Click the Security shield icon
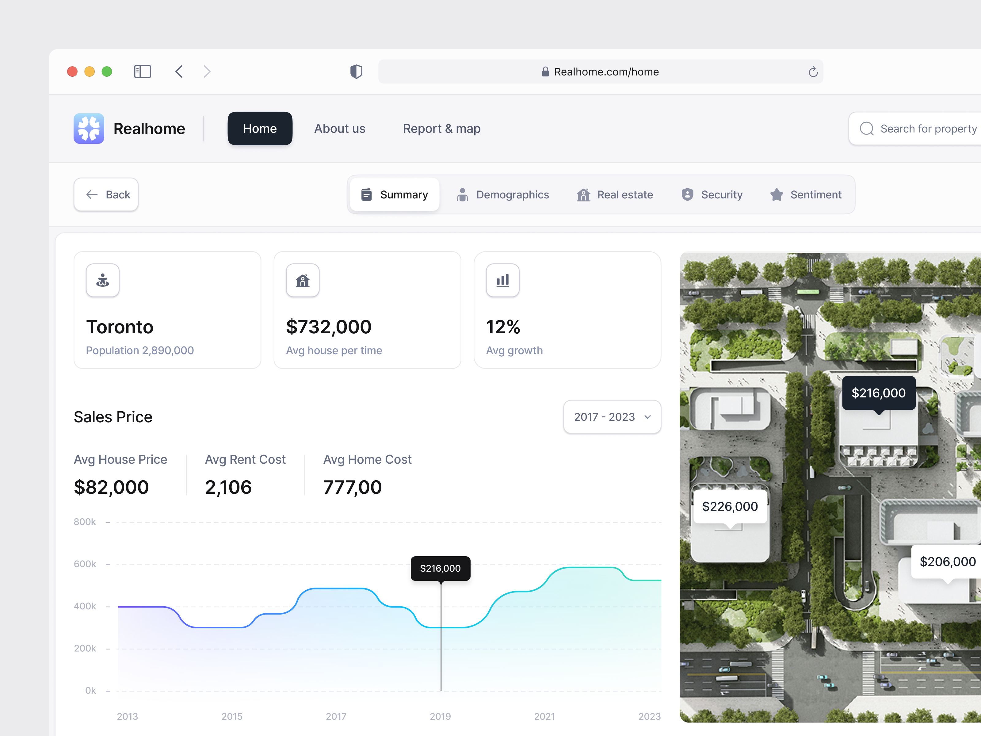 tap(687, 194)
